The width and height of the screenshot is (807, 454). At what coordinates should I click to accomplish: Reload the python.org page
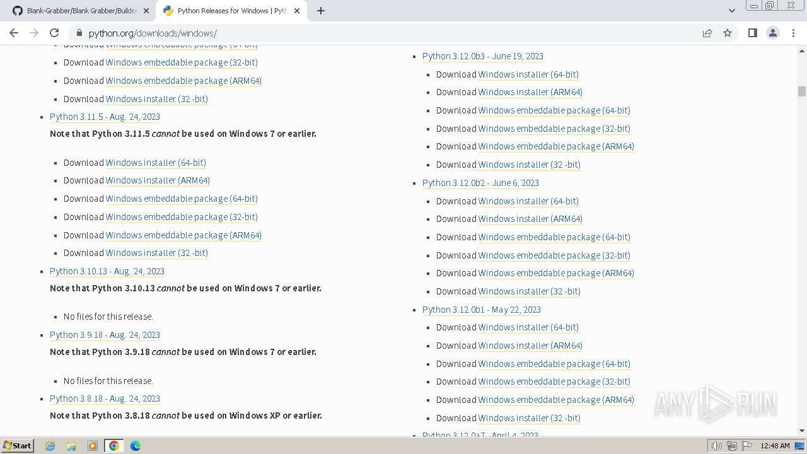[x=54, y=33]
